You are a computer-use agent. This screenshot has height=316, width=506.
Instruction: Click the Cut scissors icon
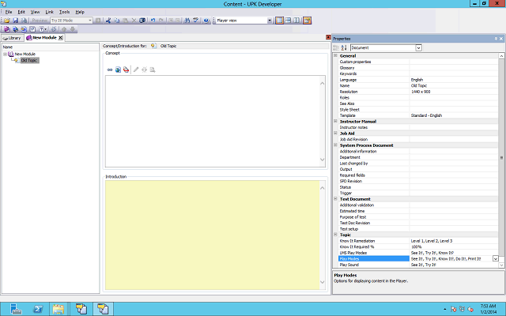click(x=108, y=20)
